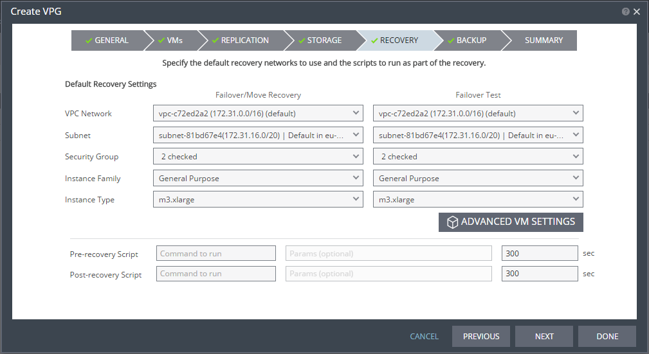The height and width of the screenshot is (354, 649).
Task: Click the green checkmark on GENERAL step
Action: click(89, 40)
